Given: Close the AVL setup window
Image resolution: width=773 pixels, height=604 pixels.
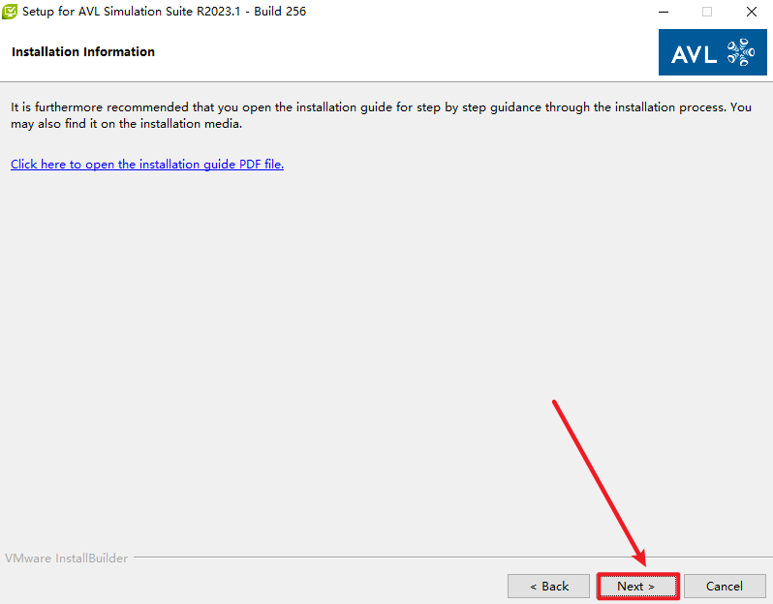Looking at the screenshot, I should [x=752, y=12].
